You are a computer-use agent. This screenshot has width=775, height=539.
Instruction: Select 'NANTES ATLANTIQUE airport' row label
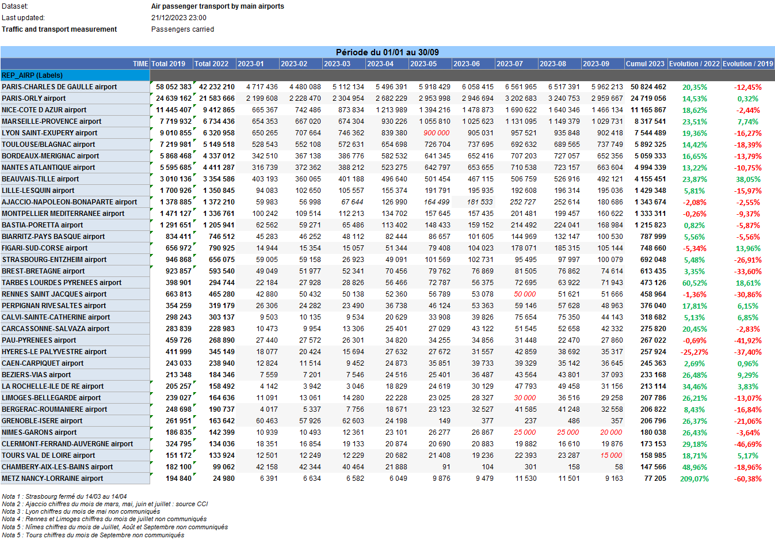75,168
